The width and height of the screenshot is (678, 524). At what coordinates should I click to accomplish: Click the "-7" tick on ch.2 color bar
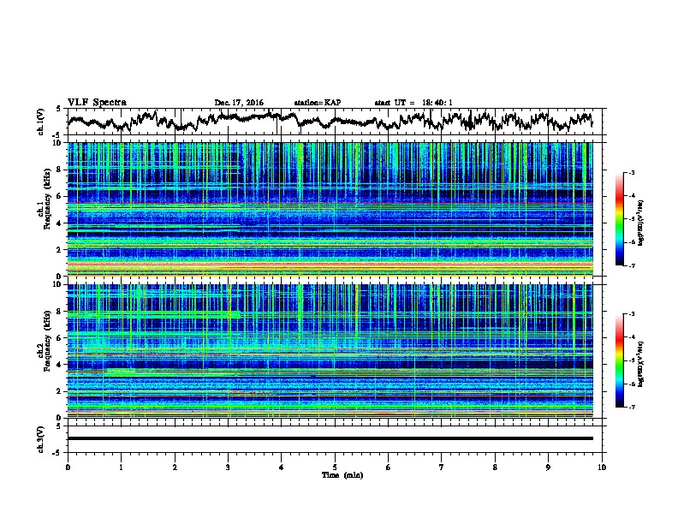(x=631, y=407)
